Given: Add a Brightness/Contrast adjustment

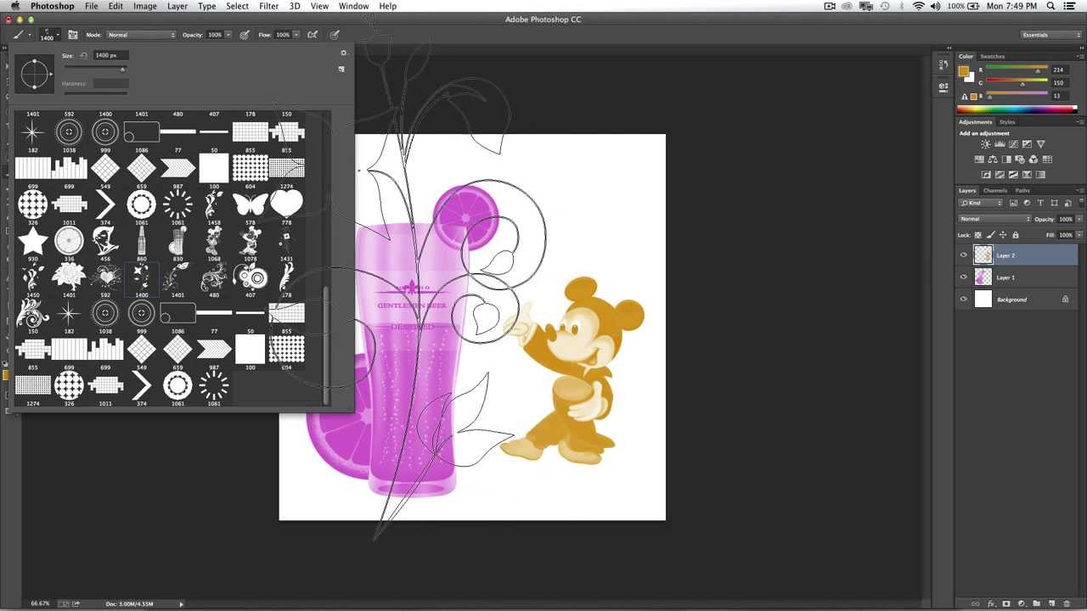Looking at the screenshot, I should click(x=985, y=144).
